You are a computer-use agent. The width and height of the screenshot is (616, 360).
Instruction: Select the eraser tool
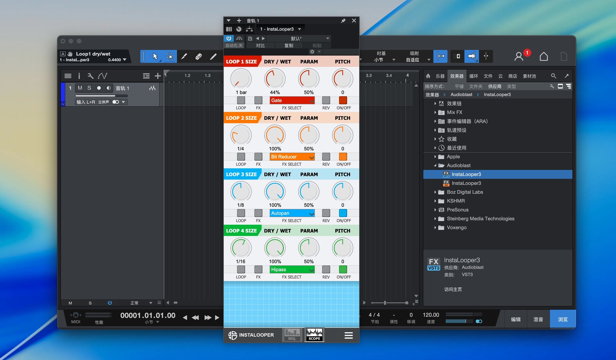coord(199,56)
